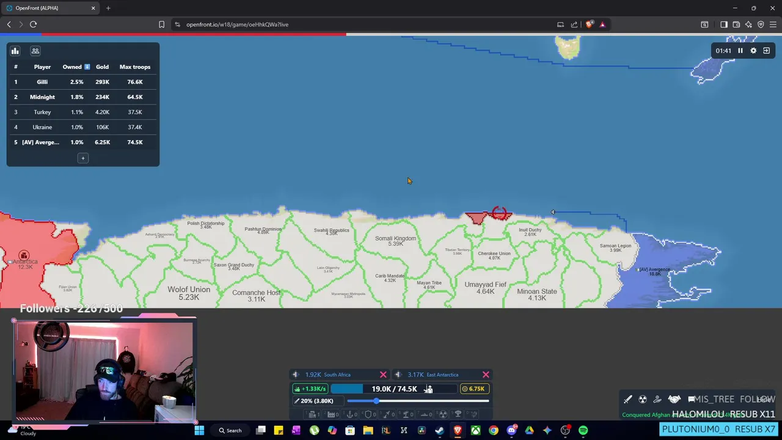Build a SAM launcher from build bar
Viewport: 782px width, 440px height.
[406, 414]
